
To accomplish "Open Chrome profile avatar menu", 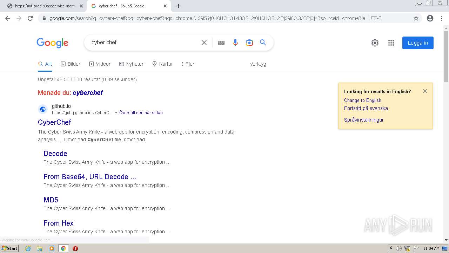I will [430, 18].
